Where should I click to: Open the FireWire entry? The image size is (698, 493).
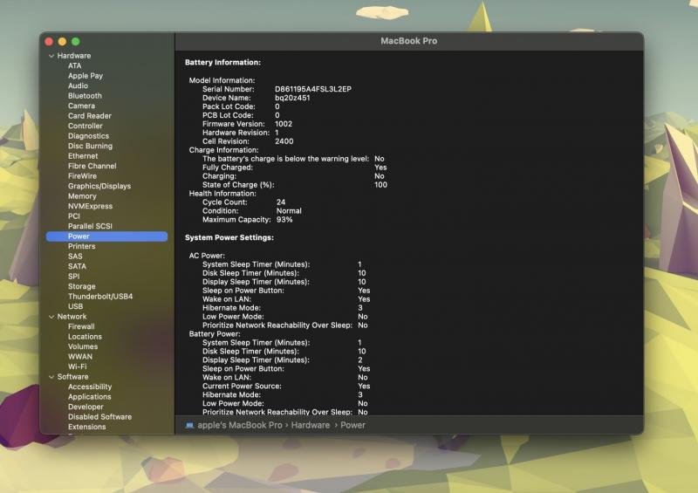click(x=82, y=176)
